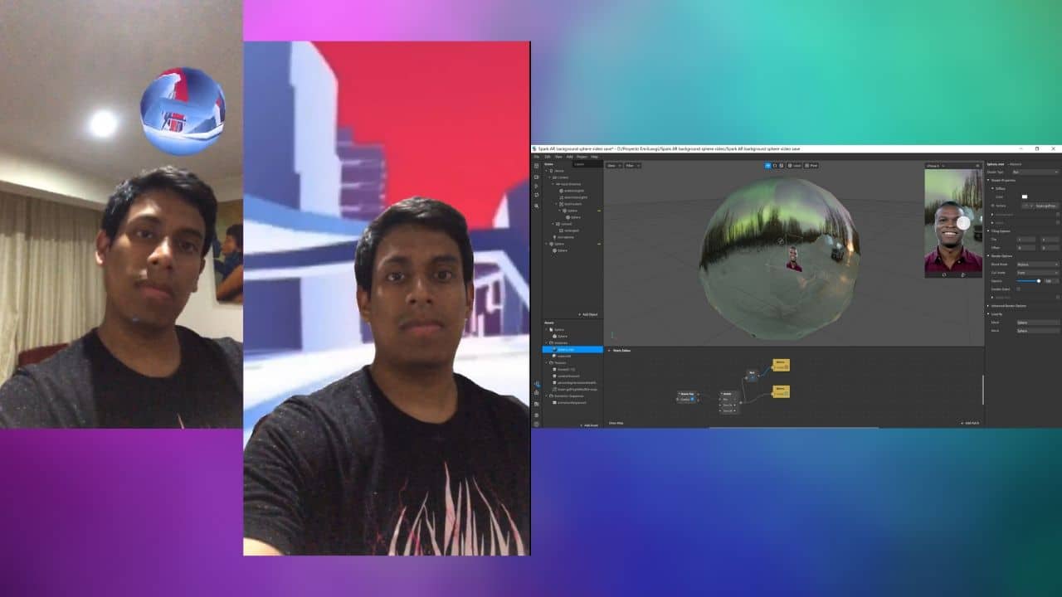This screenshot has width=1062, height=597.
Task: Click the rotate device icon under the simulator
Action: coord(963,274)
